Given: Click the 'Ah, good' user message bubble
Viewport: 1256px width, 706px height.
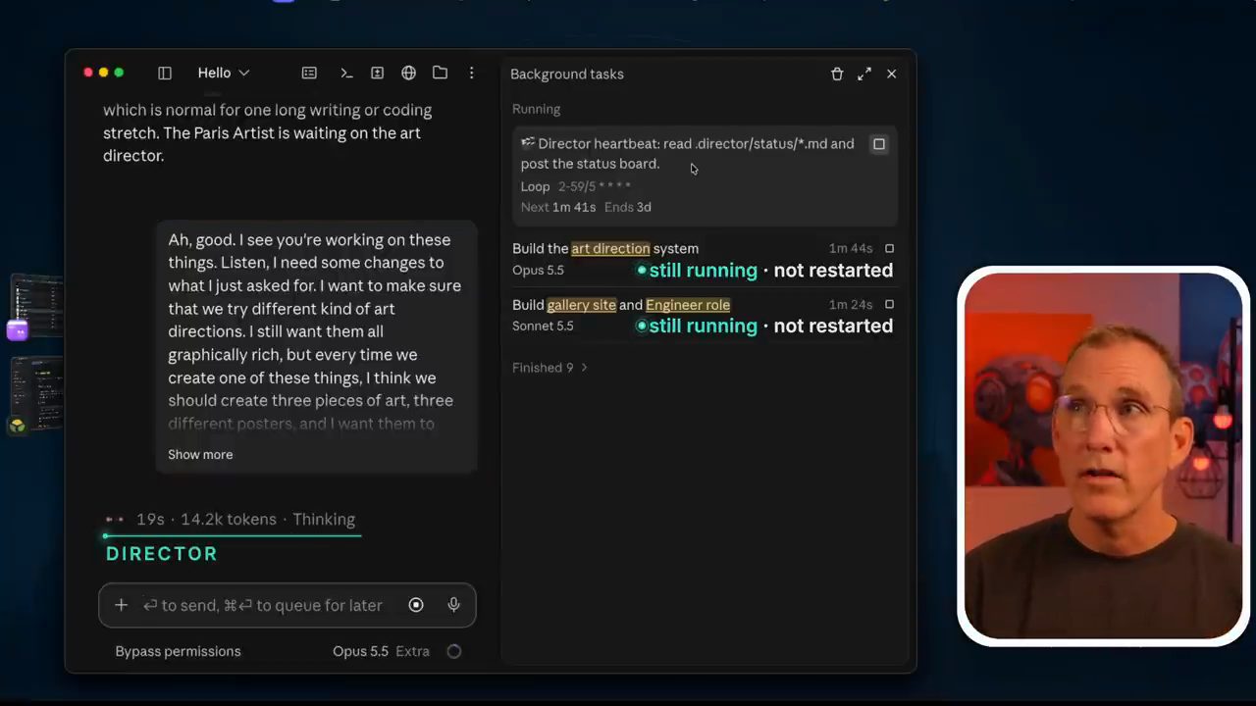Looking at the screenshot, I should click(x=316, y=346).
